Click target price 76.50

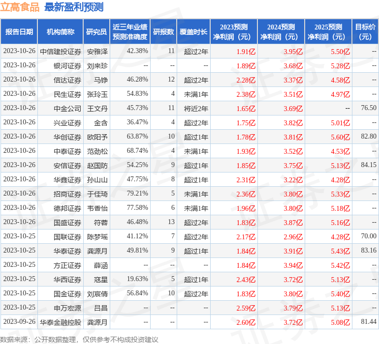[x=369, y=108]
